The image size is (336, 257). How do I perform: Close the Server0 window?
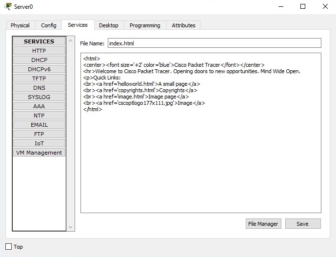(325, 7)
